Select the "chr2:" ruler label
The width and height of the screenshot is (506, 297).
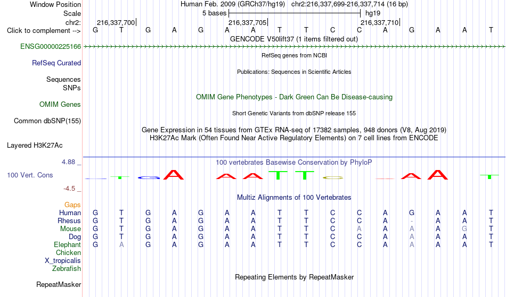73,22
